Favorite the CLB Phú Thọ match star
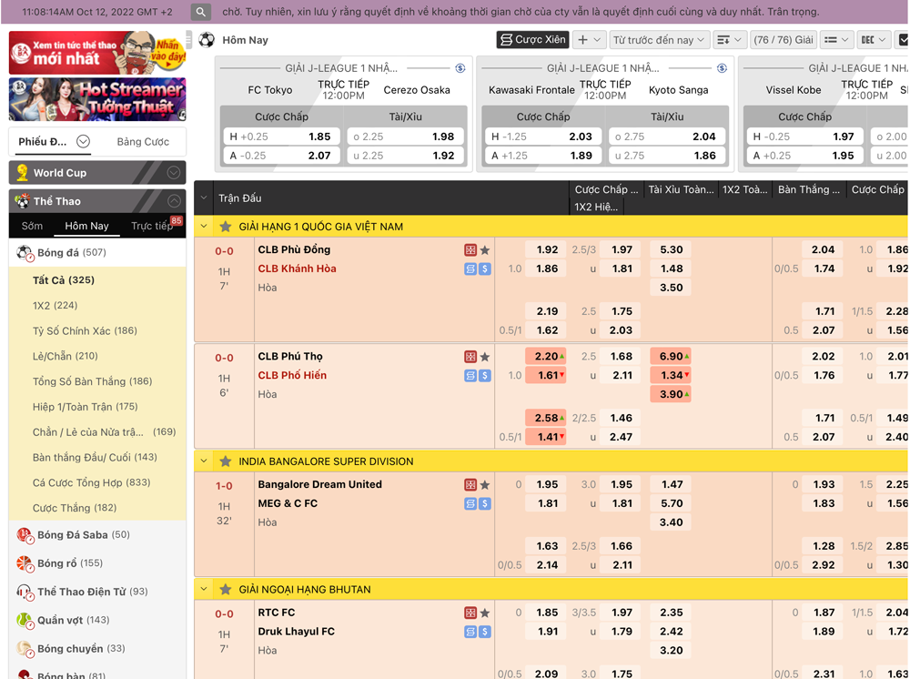Image resolution: width=910 pixels, height=679 pixels. [x=485, y=357]
